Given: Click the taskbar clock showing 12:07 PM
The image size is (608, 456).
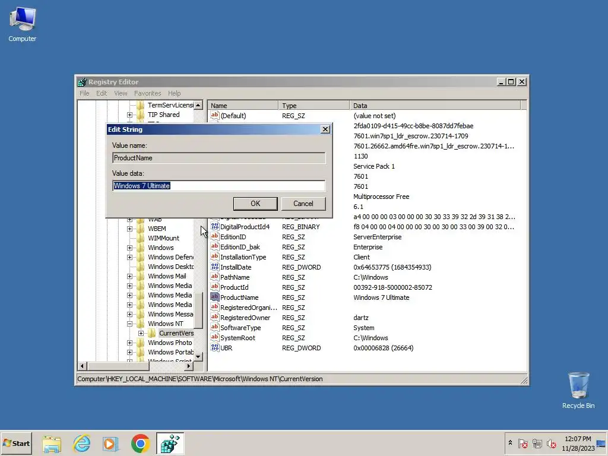Looking at the screenshot, I should point(578,443).
